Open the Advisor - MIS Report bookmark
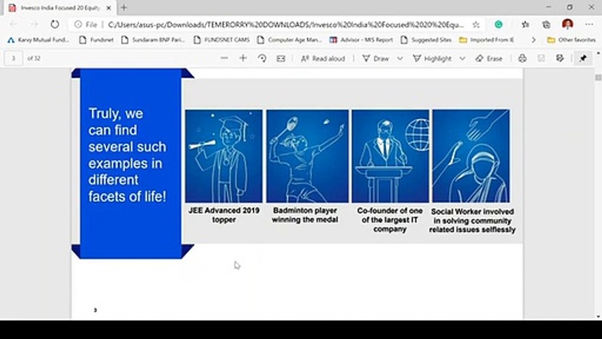This screenshot has width=602, height=339. point(361,40)
